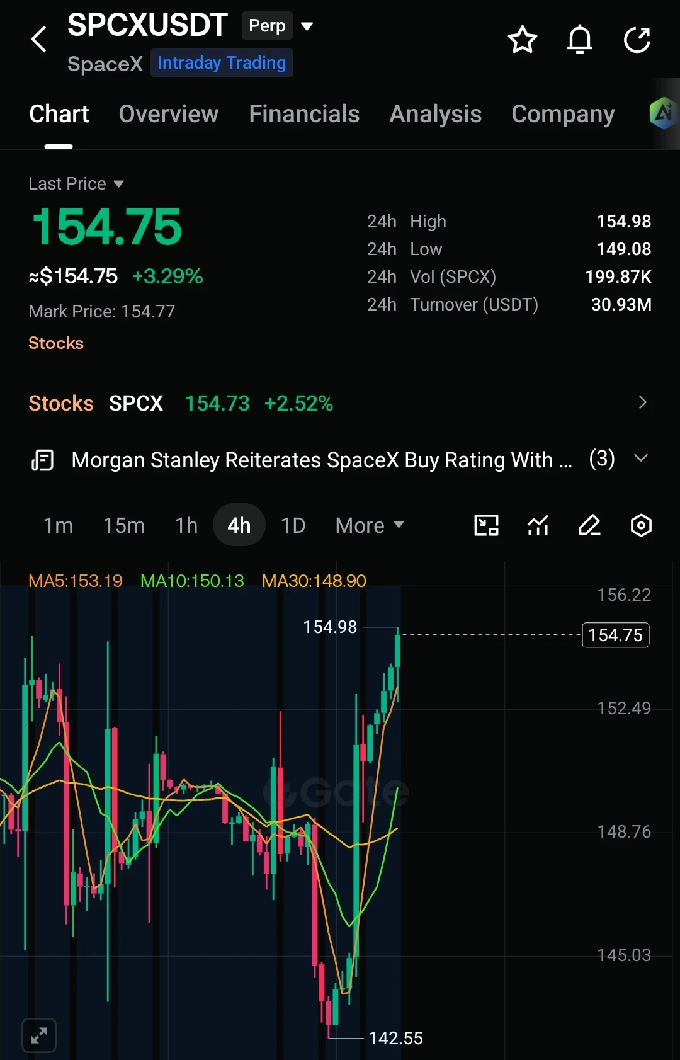Image resolution: width=680 pixels, height=1060 pixels.
Task: Tap the Intraday Trading badge
Action: click(222, 63)
